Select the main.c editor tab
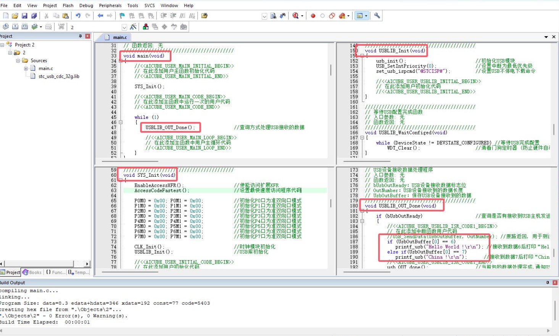This screenshot has height=336, width=559. [x=116, y=37]
